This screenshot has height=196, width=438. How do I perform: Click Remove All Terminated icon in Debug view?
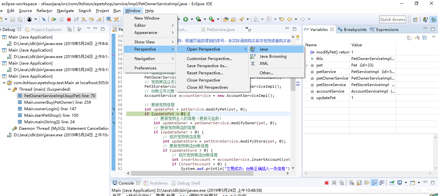tap(69, 29)
